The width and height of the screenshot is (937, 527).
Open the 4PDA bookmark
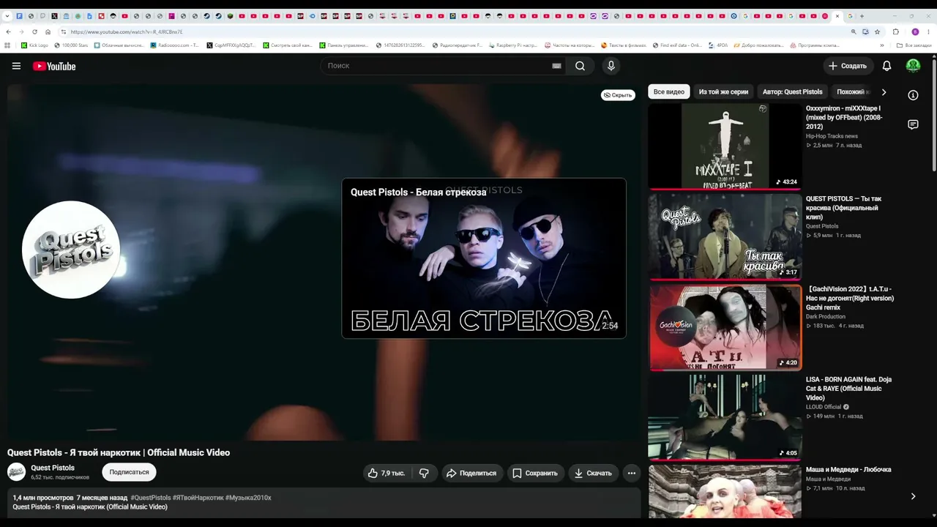[719, 45]
